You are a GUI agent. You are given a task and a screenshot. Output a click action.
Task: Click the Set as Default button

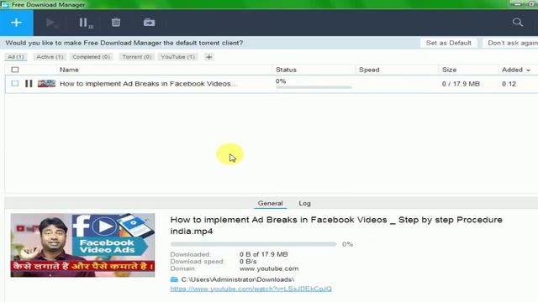pos(448,43)
